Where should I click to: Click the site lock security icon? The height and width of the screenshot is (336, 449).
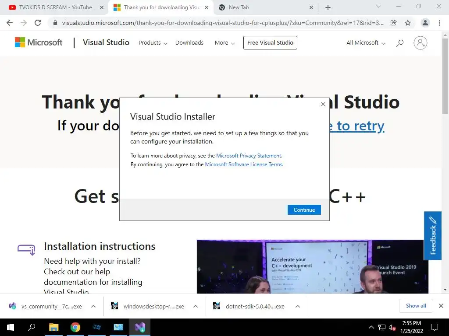coord(55,23)
